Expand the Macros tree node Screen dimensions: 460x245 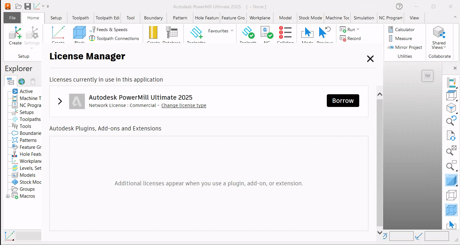8,196
